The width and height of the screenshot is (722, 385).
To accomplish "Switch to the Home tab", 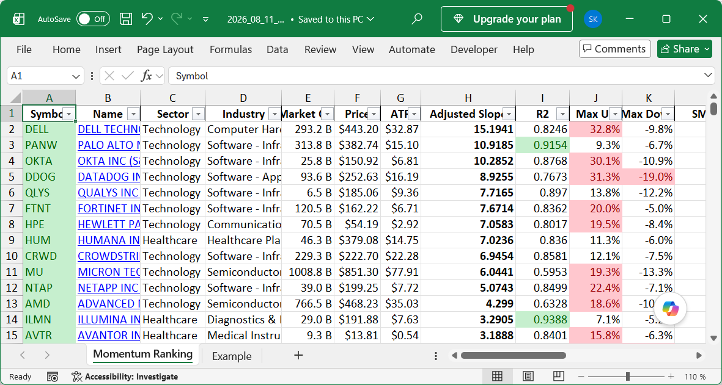I will click(x=66, y=49).
